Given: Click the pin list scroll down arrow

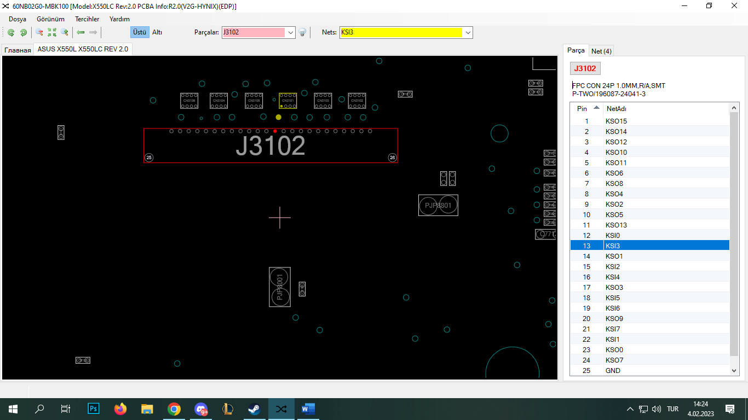Looking at the screenshot, I should [x=734, y=371].
